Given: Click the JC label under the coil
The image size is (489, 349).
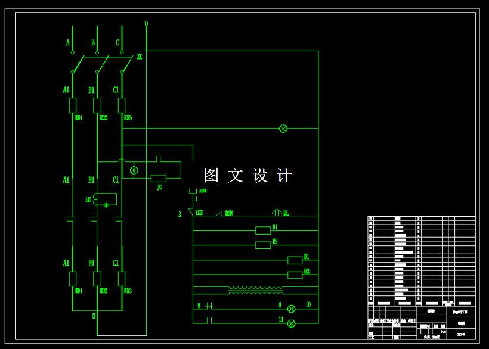Looking at the screenshot, I should point(159,188).
